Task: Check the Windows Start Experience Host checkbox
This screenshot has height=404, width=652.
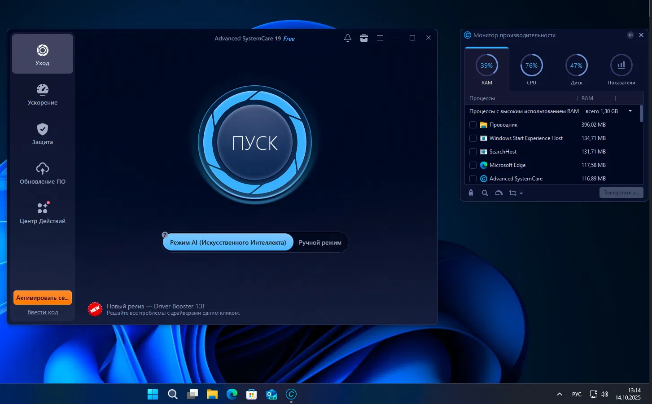Action: point(473,138)
